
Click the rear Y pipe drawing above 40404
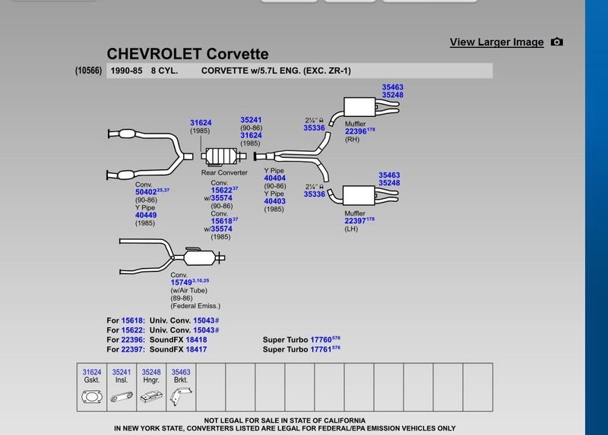(x=292, y=156)
